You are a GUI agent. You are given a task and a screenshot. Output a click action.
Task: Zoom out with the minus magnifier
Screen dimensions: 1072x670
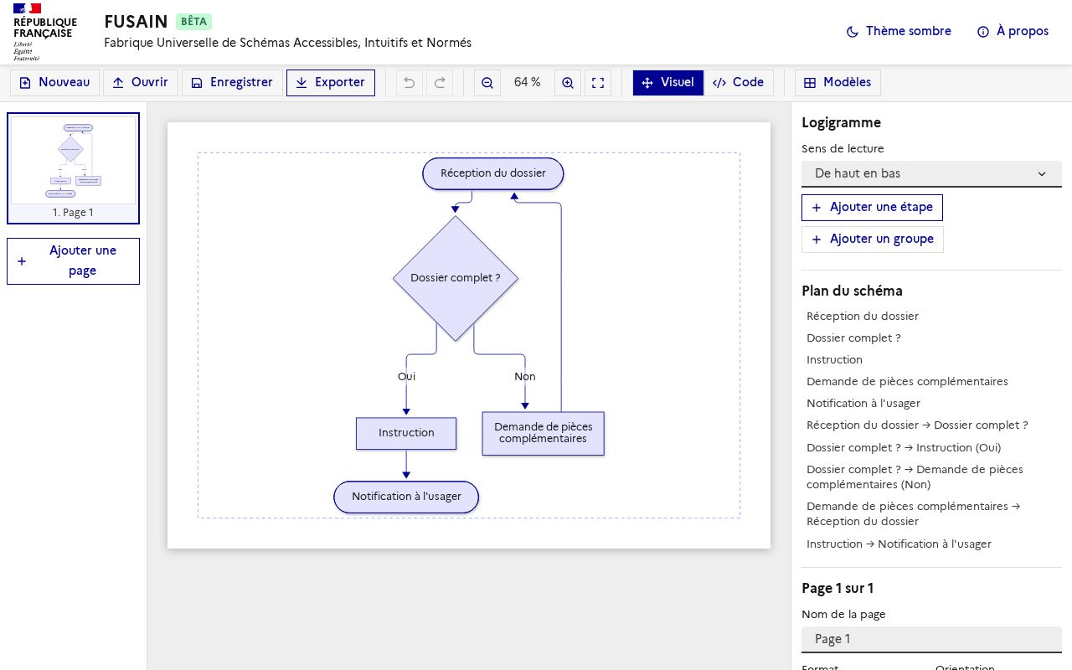pos(487,83)
